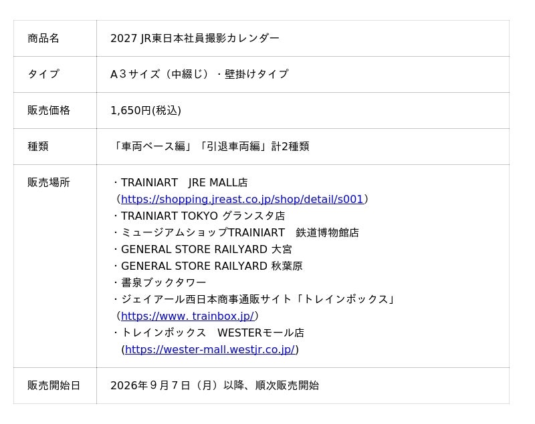Click the タイプ row label
Viewport: 535px width, 424px height.
pyautogui.click(x=43, y=74)
